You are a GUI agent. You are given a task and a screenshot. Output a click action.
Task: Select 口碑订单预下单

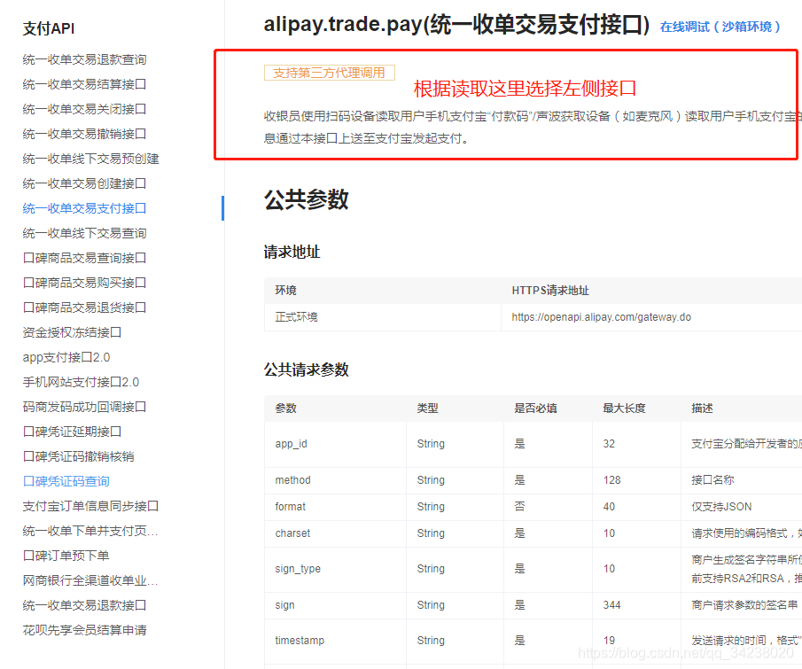point(66,556)
